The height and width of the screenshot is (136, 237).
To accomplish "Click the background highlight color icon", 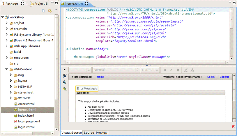I will pyautogui.click(x=186, y=70).
